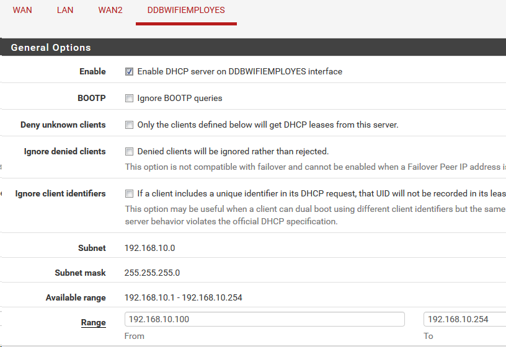Image resolution: width=506 pixels, height=347 pixels.
Task: Click the Subnet value 192.168.10.0
Action: 150,248
